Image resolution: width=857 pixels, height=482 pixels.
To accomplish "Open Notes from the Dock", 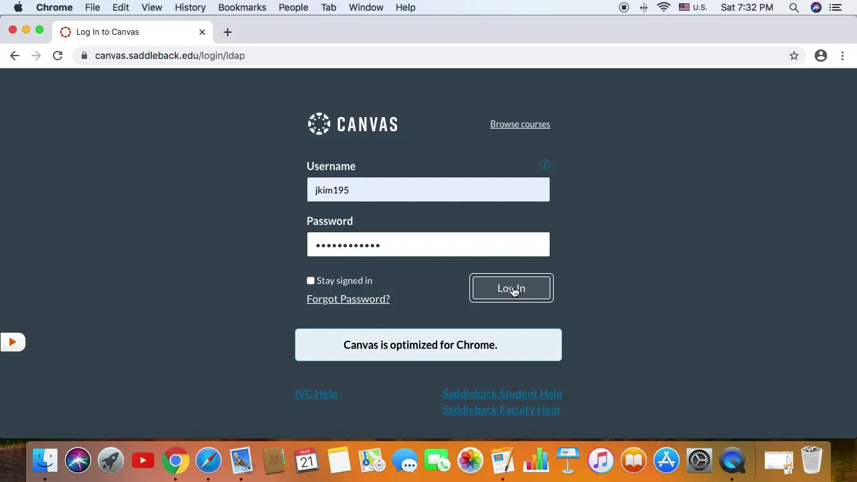I will click(339, 461).
